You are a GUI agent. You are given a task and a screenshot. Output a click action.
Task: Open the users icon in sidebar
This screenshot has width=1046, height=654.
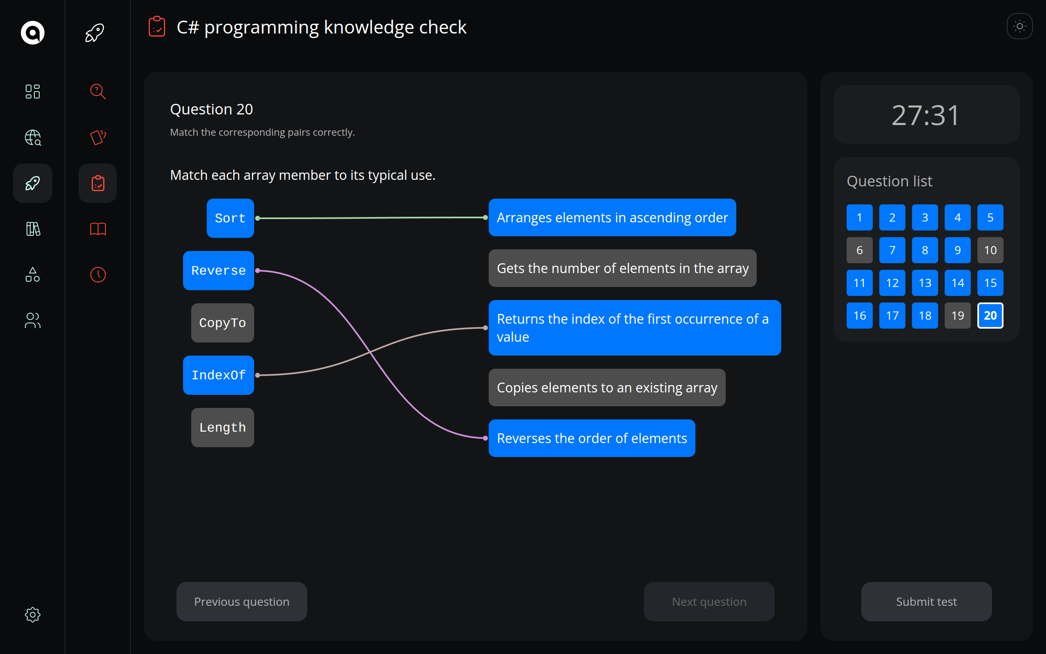click(32, 320)
